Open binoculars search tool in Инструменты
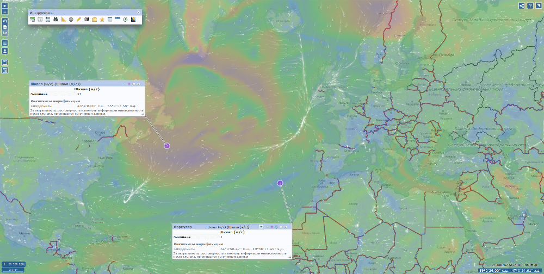544x274 pixels. [55, 20]
